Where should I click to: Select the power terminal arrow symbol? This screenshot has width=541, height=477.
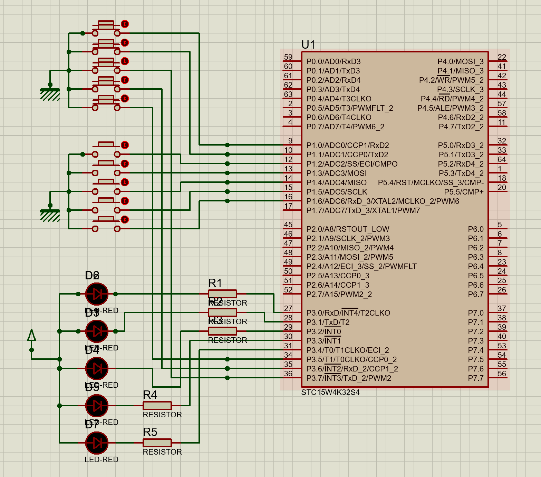tap(31, 335)
